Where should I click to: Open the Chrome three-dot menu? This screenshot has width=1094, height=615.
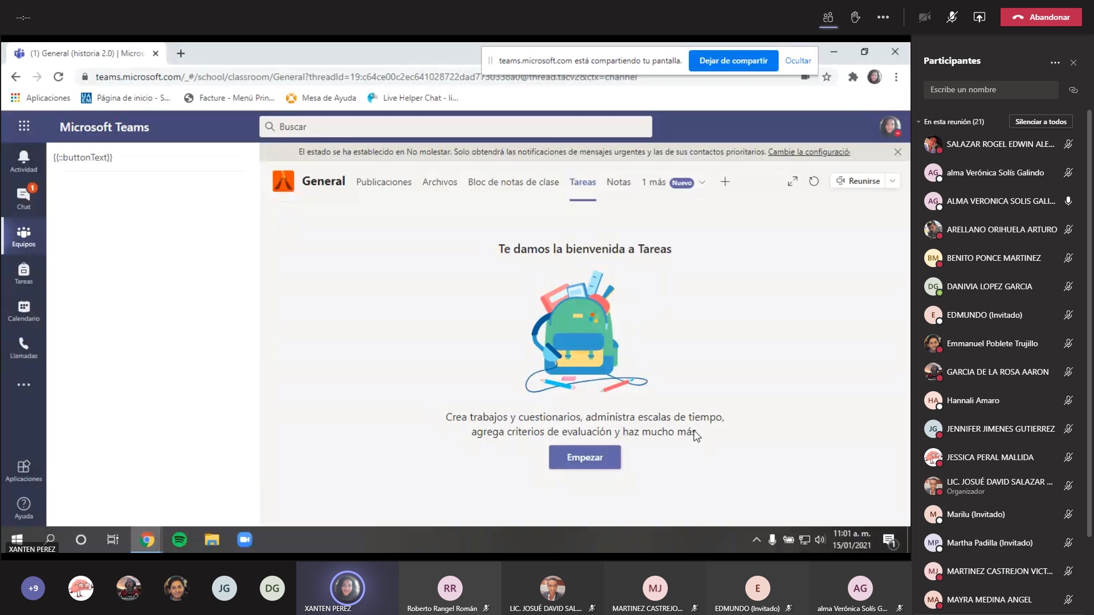[x=896, y=77]
